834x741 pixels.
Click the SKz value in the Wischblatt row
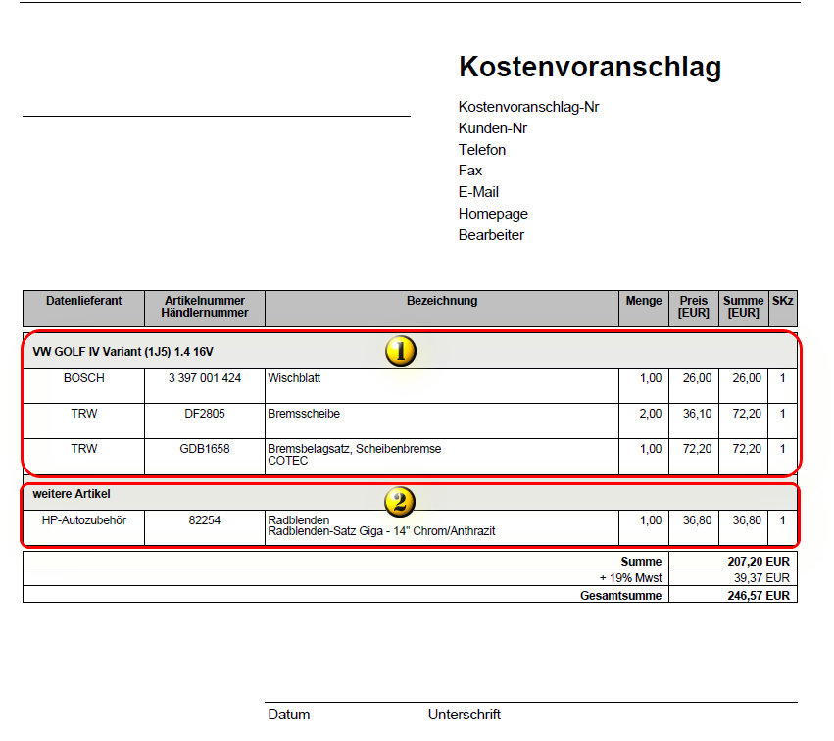coord(782,378)
